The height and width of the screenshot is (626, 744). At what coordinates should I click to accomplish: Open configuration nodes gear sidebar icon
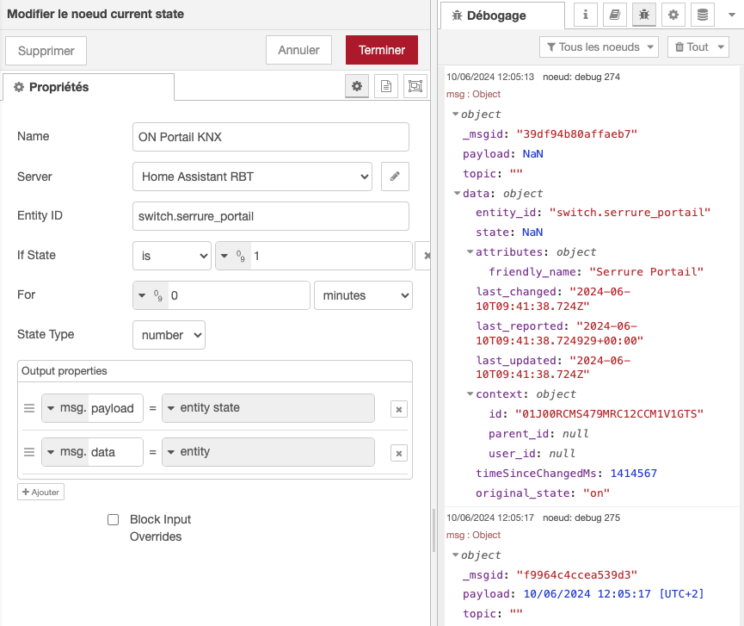point(673,15)
